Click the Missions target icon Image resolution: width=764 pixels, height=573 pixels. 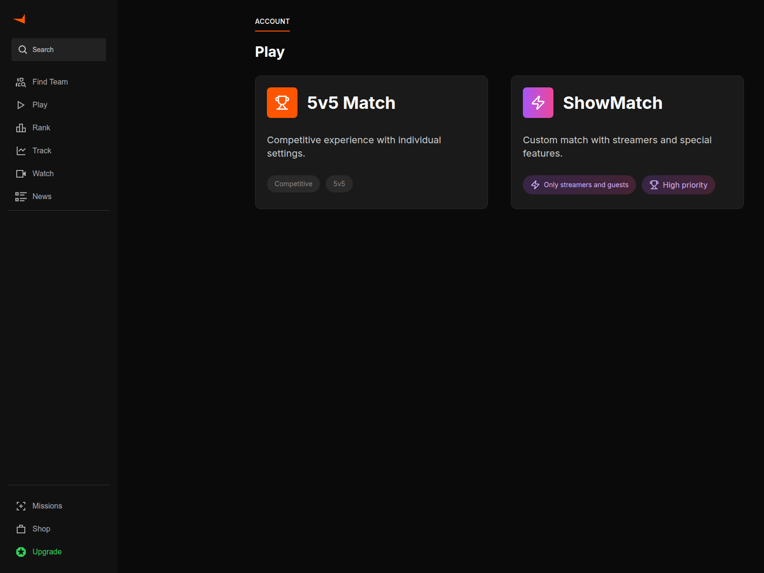point(21,506)
